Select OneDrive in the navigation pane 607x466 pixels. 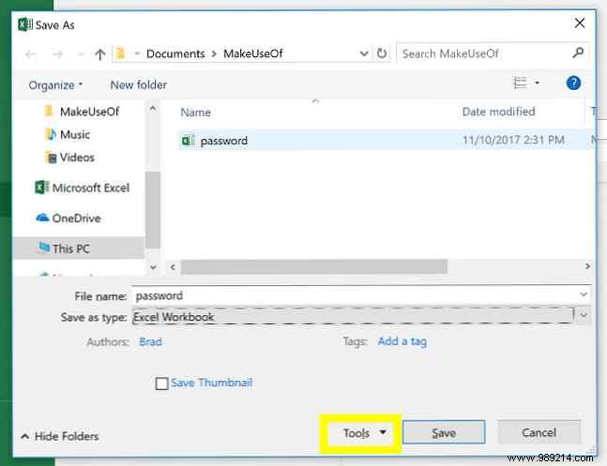(76, 218)
